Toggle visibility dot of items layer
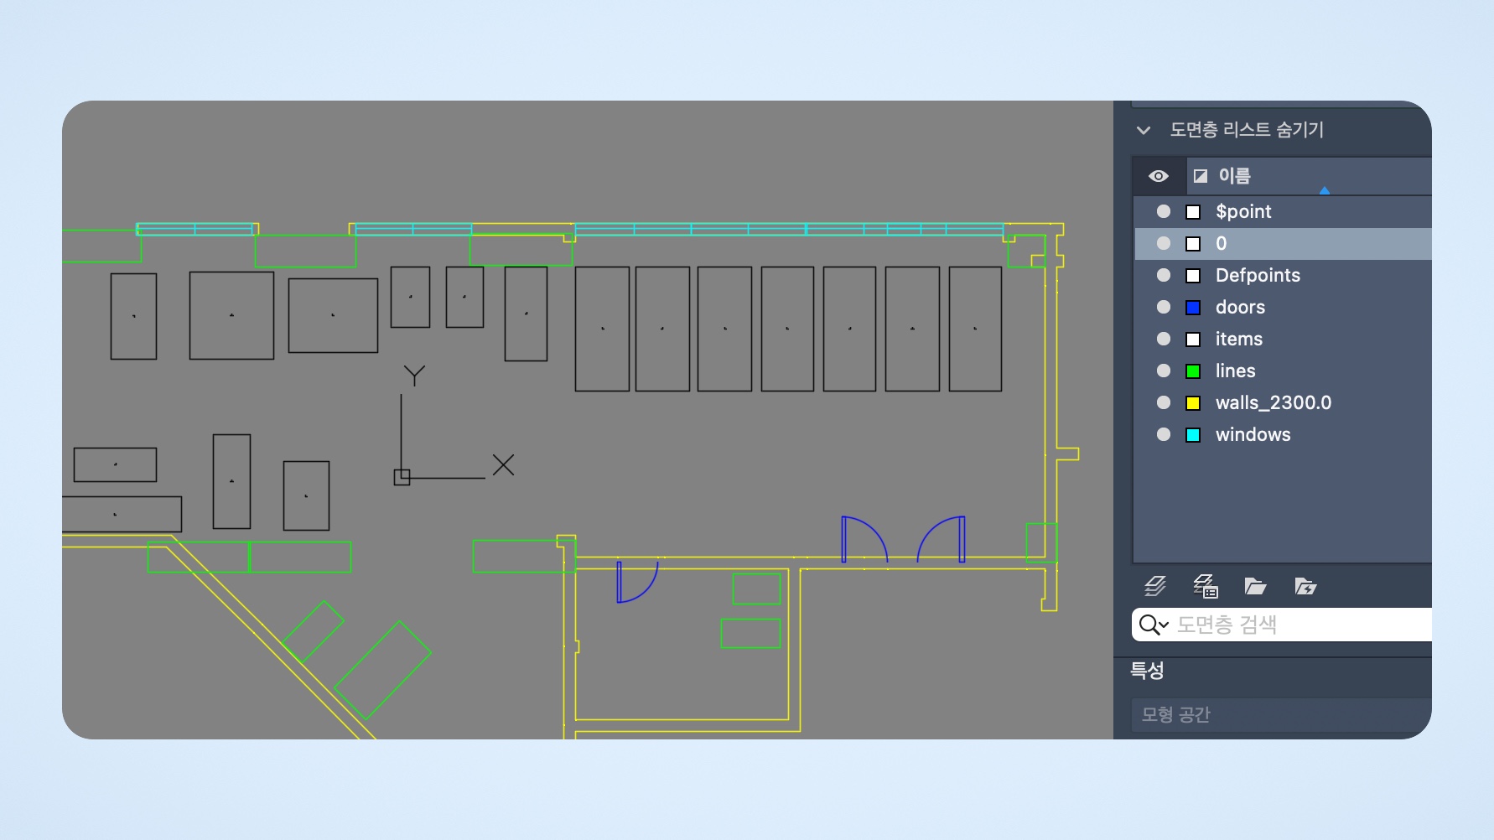Viewport: 1494px width, 840px height. tap(1164, 339)
